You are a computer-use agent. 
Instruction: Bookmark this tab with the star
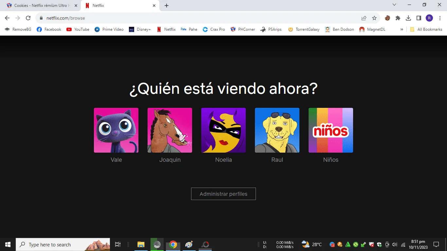[374, 18]
